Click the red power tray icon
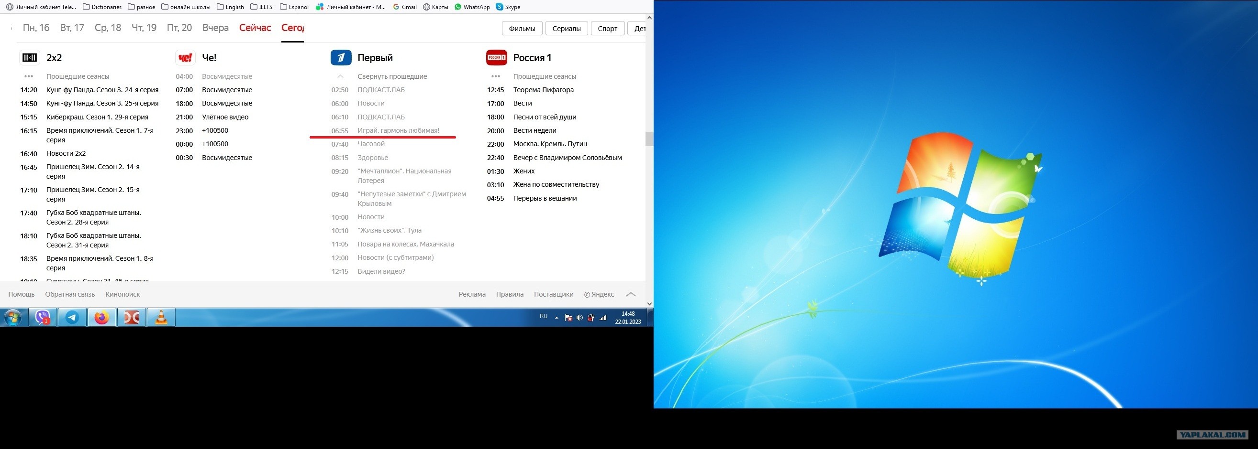This screenshot has height=449, width=1258. (x=591, y=318)
